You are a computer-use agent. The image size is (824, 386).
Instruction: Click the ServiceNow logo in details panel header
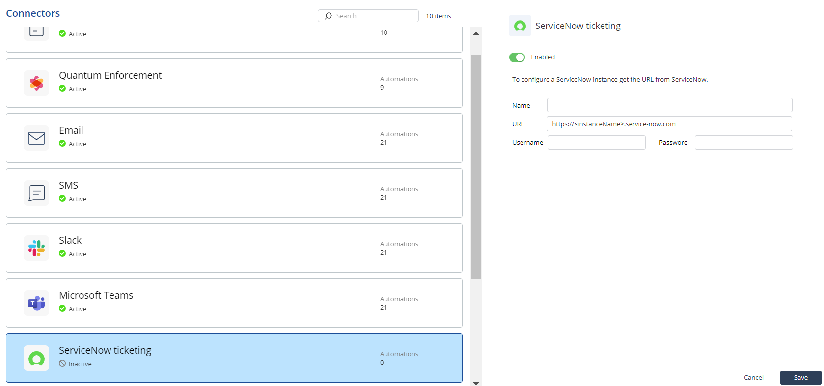(520, 26)
